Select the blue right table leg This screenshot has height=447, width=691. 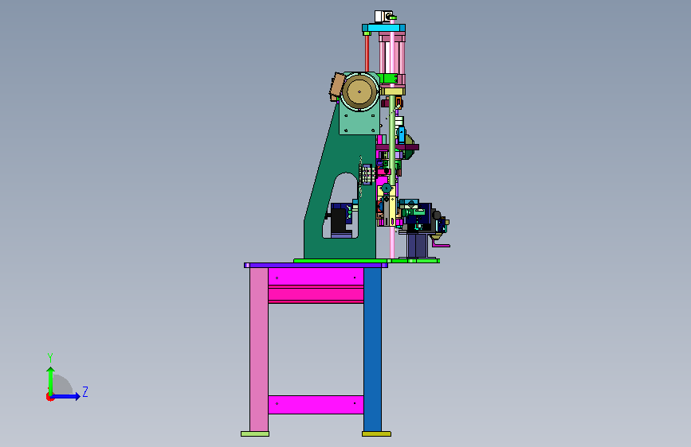coord(372,349)
